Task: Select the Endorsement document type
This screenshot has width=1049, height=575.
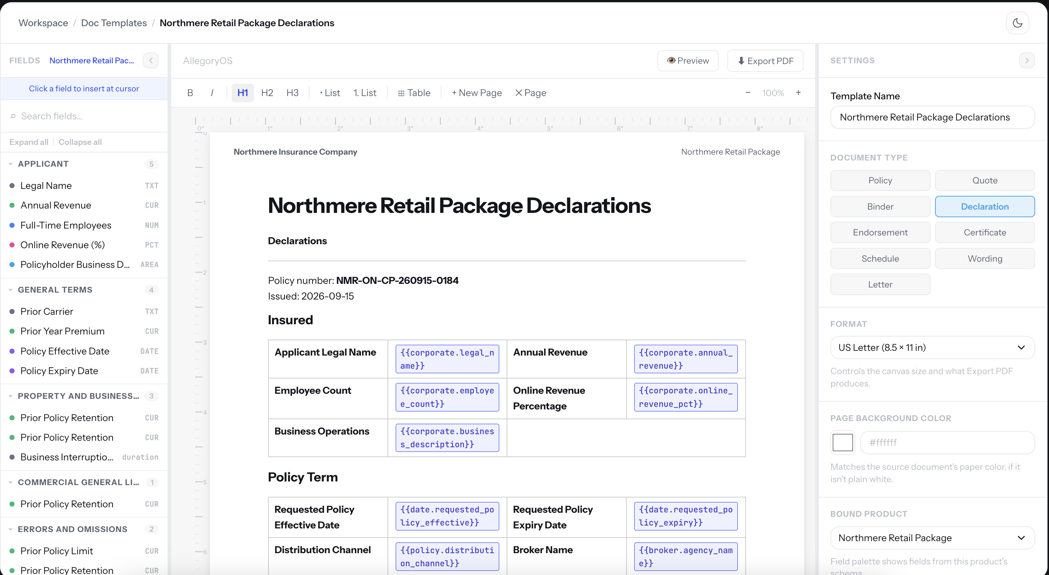Action: click(x=880, y=232)
